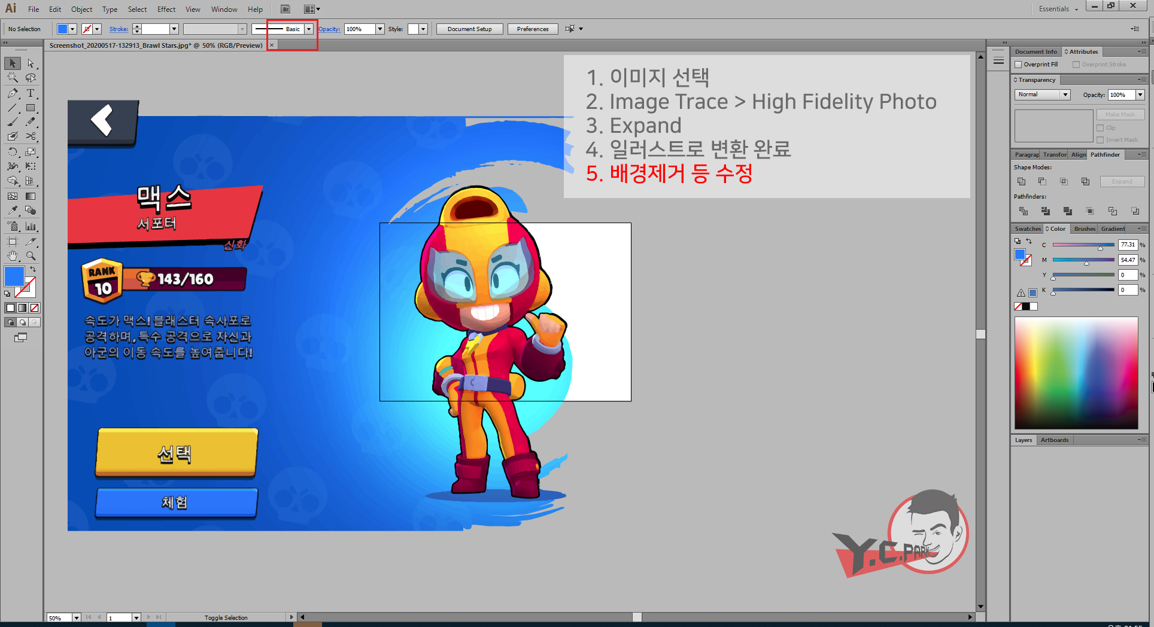Open the Artboards tab
This screenshot has height=627, width=1154.
1055,440
